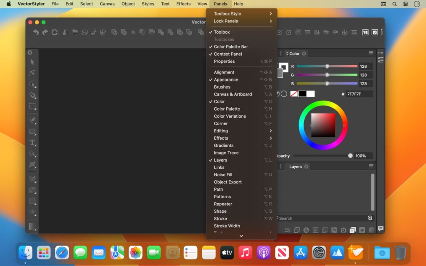This screenshot has height=266, width=426.
Task: Uncheck Toolbox in the Panels menu
Action: [x=220, y=32]
